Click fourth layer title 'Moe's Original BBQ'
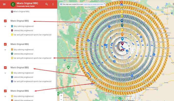 pyautogui.click(x=20, y=91)
